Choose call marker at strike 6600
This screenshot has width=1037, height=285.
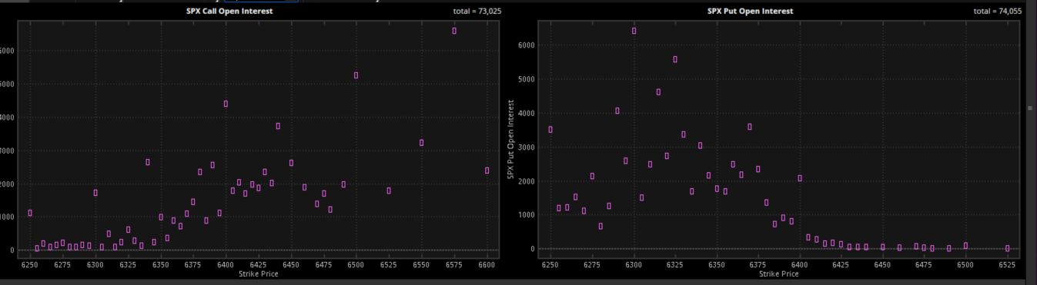tap(487, 171)
